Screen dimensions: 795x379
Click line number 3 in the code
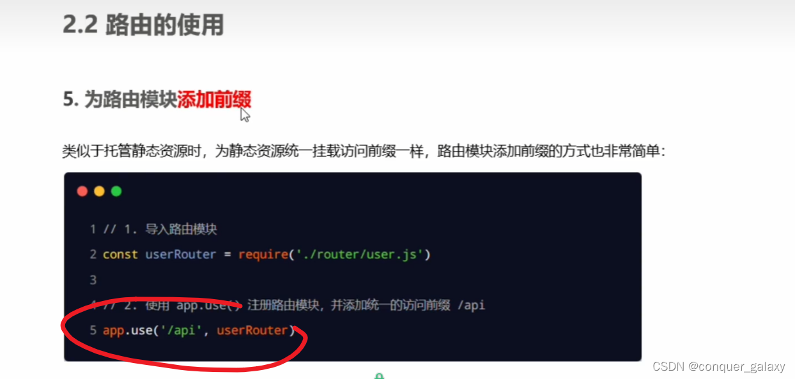[93, 280]
